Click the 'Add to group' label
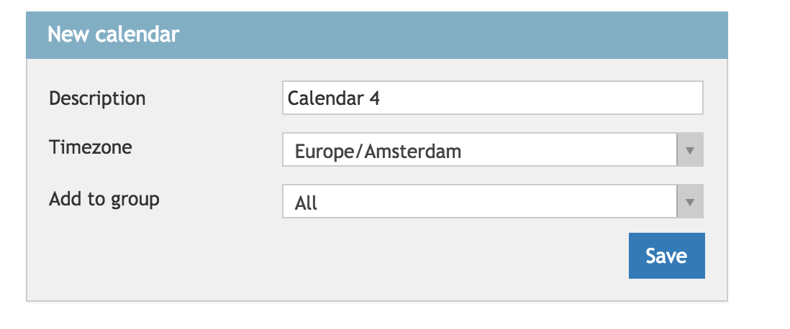 click(x=104, y=198)
